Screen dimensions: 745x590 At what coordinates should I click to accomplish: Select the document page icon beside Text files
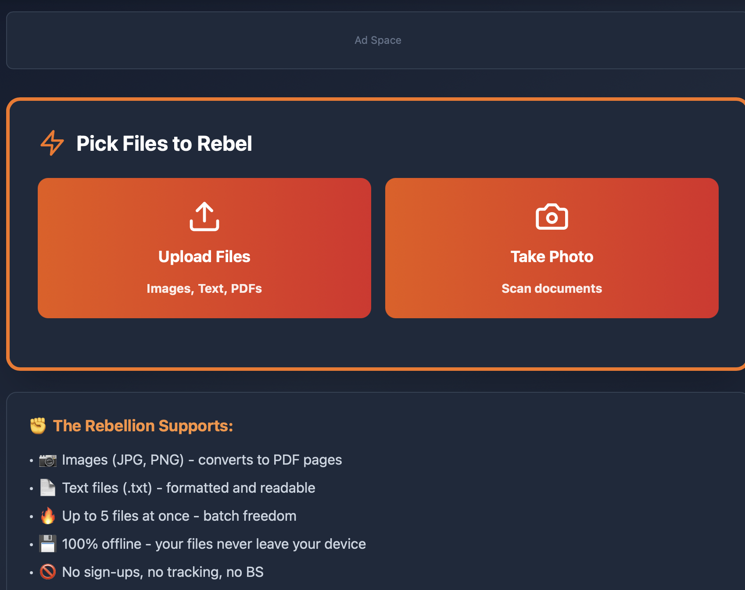coord(48,487)
